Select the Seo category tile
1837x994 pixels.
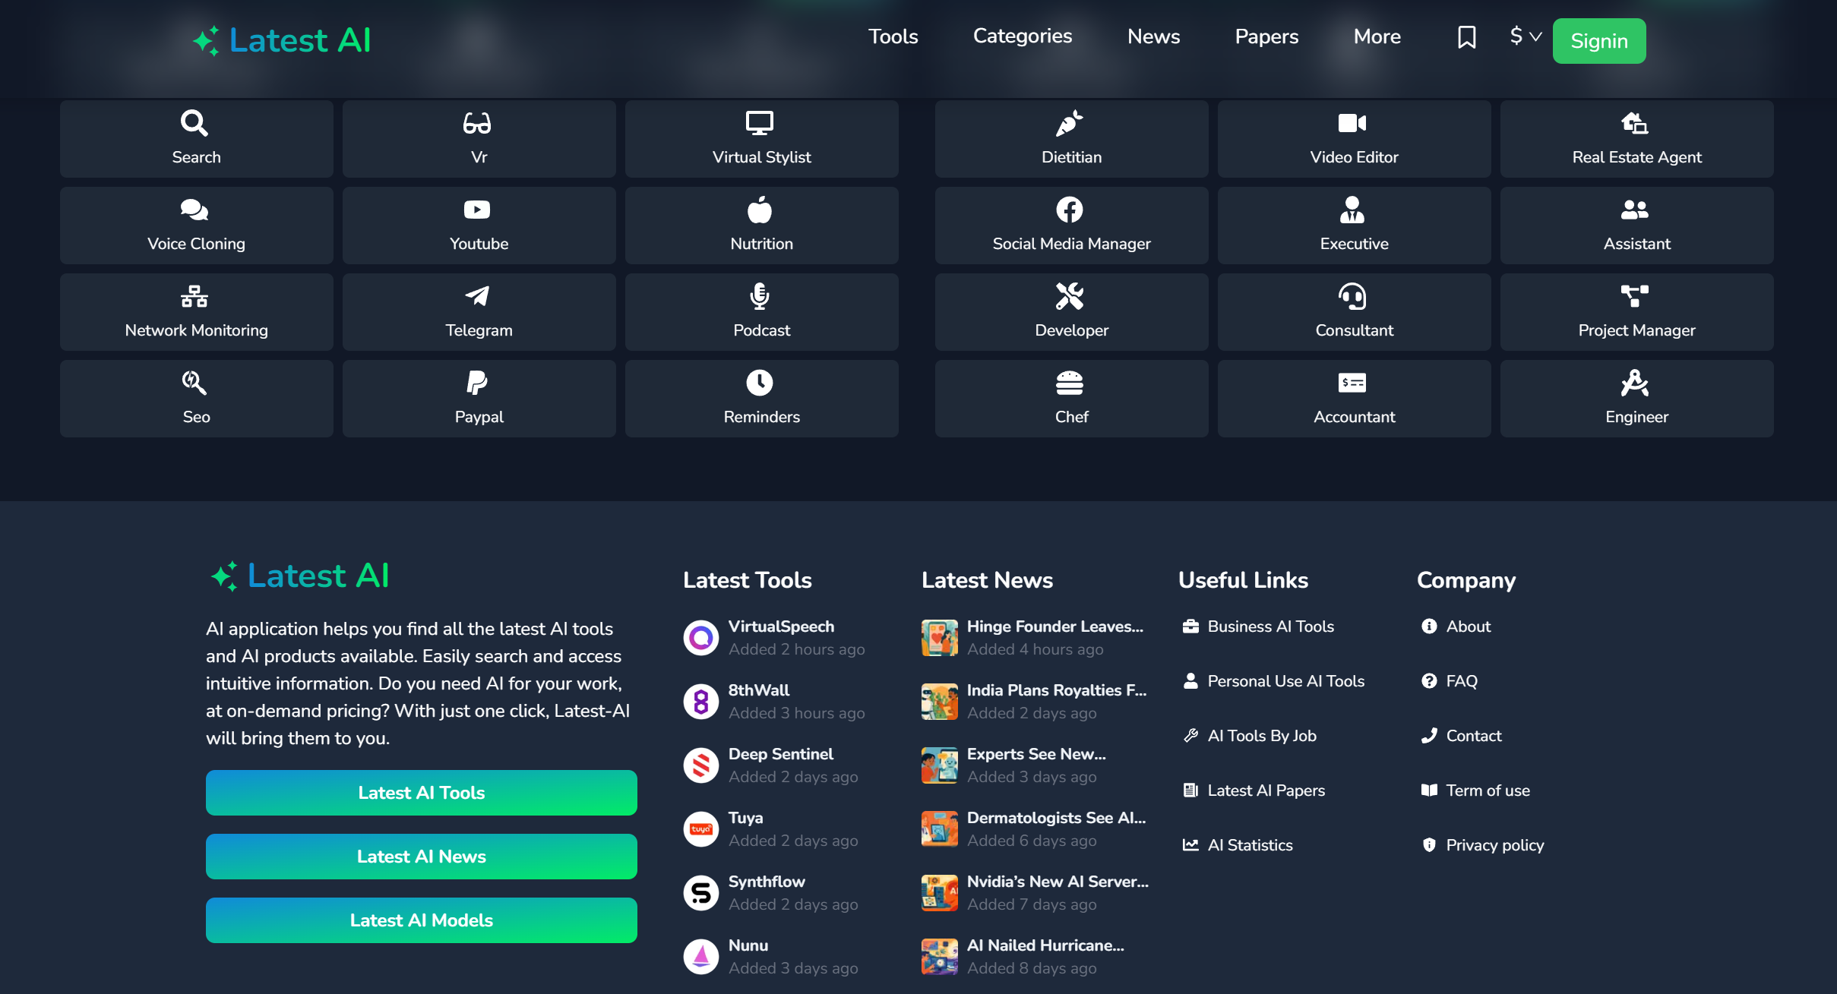(196, 399)
